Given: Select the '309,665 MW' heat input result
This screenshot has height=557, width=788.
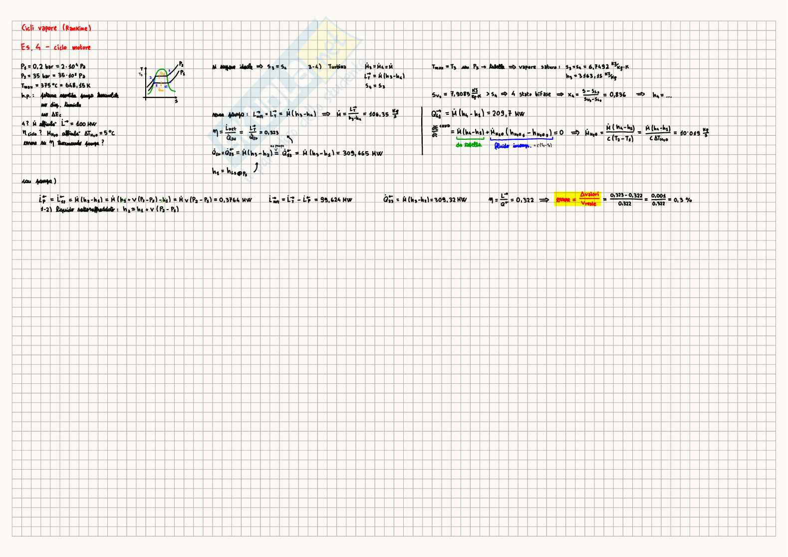Looking at the screenshot, I should click(x=363, y=153).
